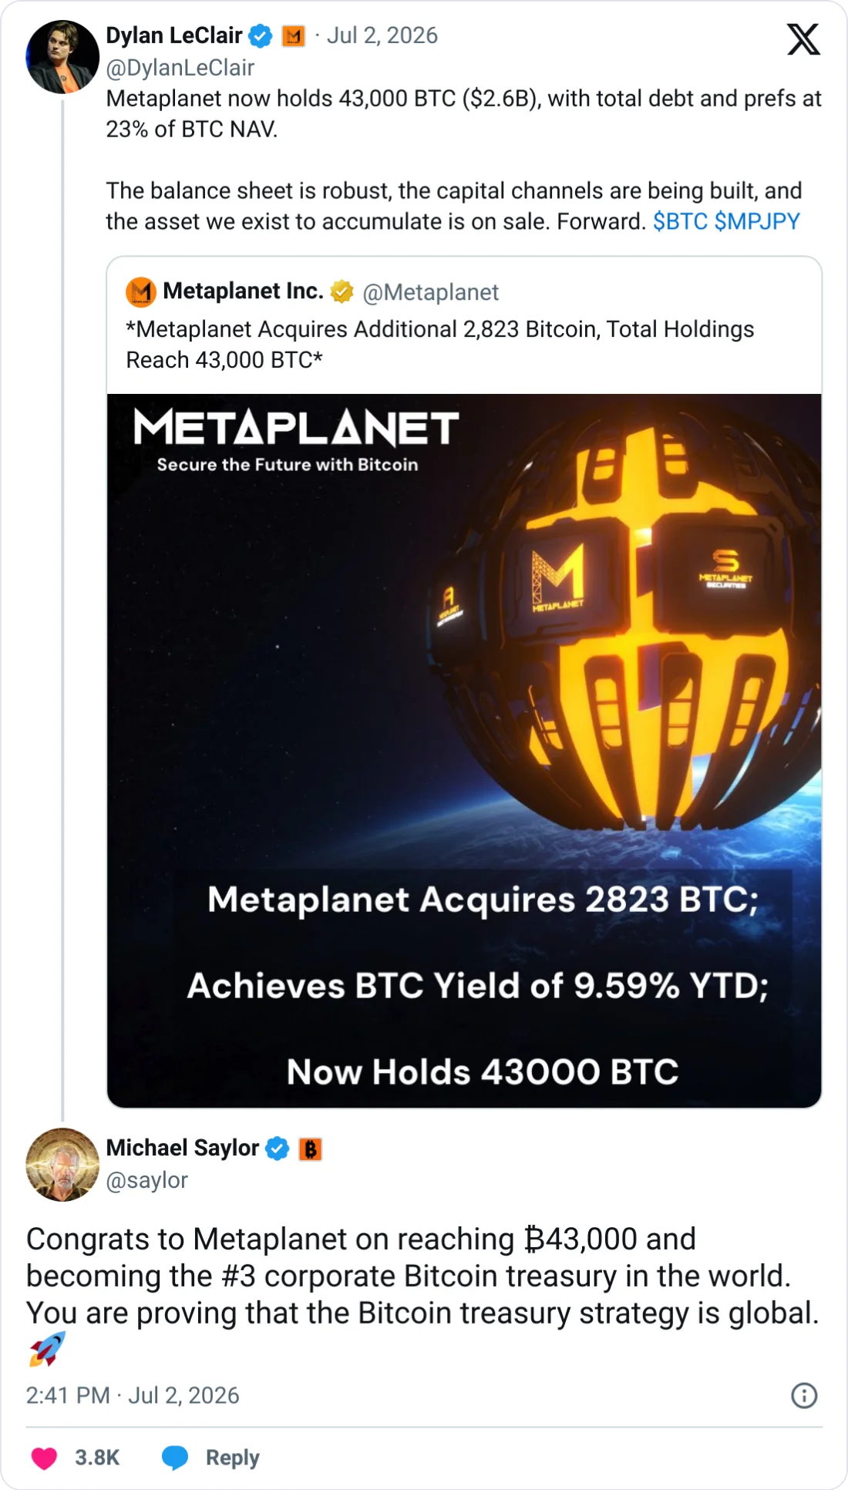Open the 2:41 PM Jul 2, 2026 timestamp
The width and height of the screenshot is (848, 1490).
pos(133,1396)
